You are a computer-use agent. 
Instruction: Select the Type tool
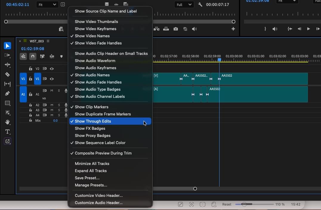(7, 132)
